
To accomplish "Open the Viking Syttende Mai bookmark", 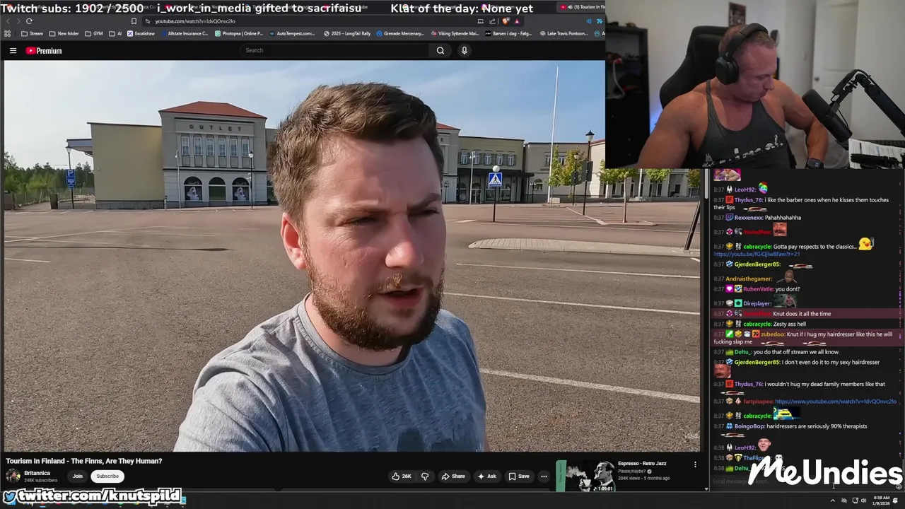I will click(454, 33).
